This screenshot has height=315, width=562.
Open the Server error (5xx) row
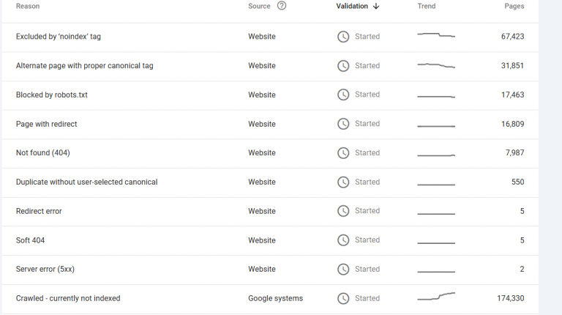pyautogui.click(x=270, y=270)
